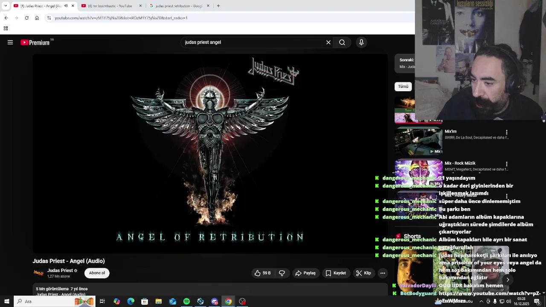
Task: Click the Mix'im title text
Action: click(x=450, y=132)
